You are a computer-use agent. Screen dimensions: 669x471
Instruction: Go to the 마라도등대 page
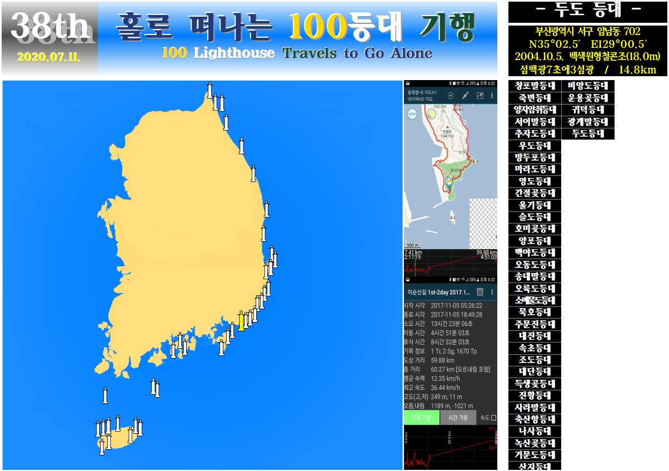pos(535,169)
